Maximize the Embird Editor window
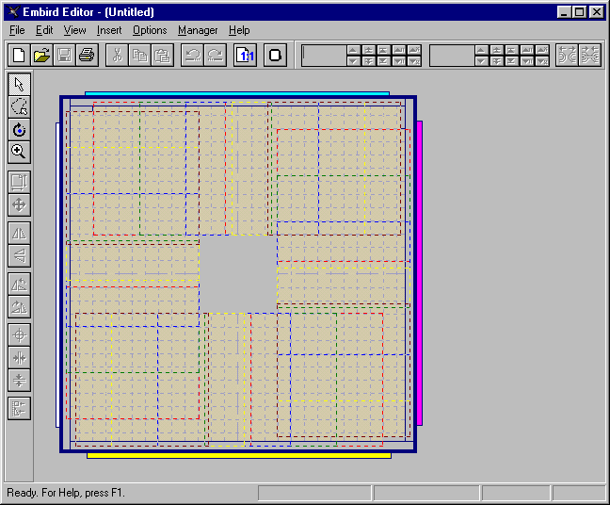Image resolution: width=610 pixels, height=505 pixels. (580, 12)
